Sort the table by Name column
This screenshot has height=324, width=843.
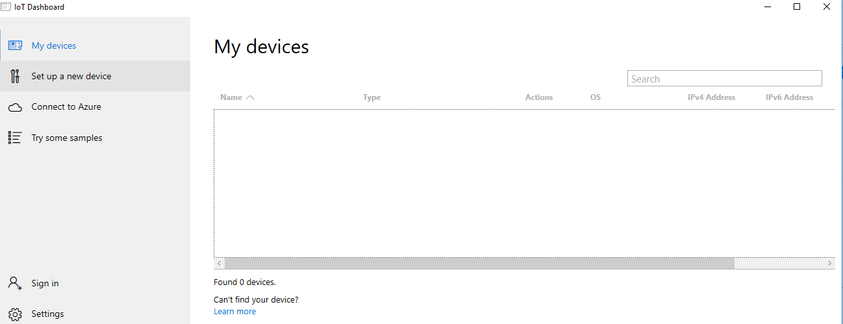tap(231, 97)
